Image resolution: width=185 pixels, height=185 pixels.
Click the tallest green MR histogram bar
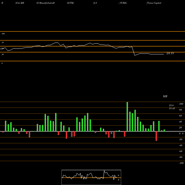(127, 117)
